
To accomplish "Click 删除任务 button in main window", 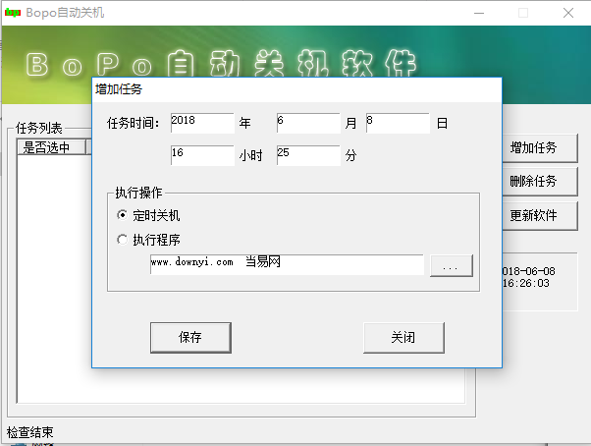I will (540, 182).
